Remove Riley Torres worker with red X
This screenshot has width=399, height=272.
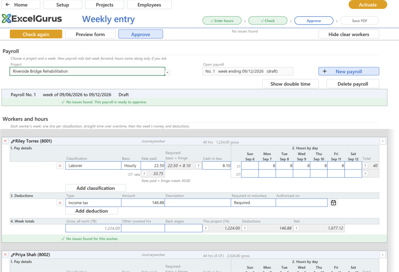pos(5,141)
